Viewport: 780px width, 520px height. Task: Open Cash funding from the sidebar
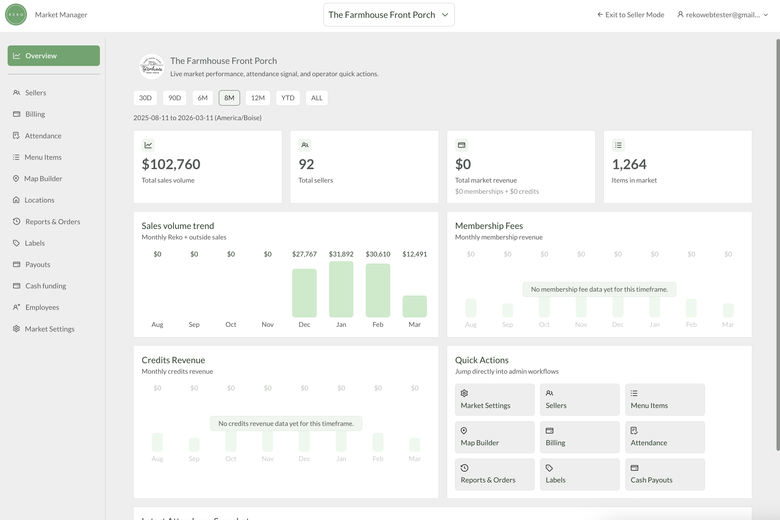(x=54, y=286)
